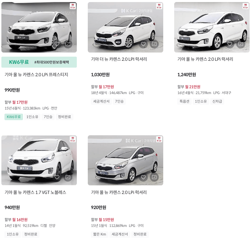Open the 1,240만원 white Carens thumbnail

(x=212, y=27)
